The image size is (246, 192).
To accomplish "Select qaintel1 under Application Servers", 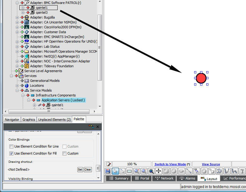I will tap(57, 105).
